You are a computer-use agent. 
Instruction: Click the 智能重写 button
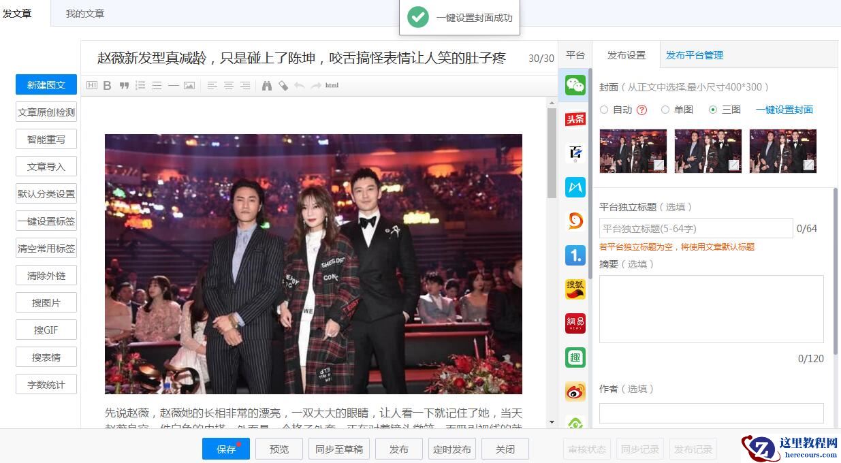(46, 140)
